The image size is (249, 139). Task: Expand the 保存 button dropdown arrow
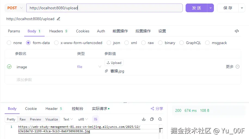pyautogui.click(x=242, y=8)
